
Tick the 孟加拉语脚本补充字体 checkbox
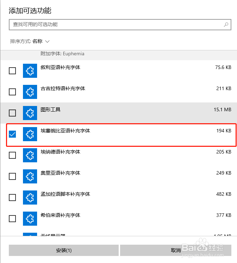pos(12,198)
